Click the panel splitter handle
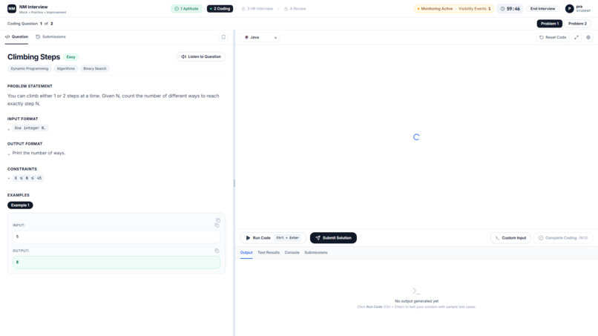598x336 pixels. click(x=234, y=183)
